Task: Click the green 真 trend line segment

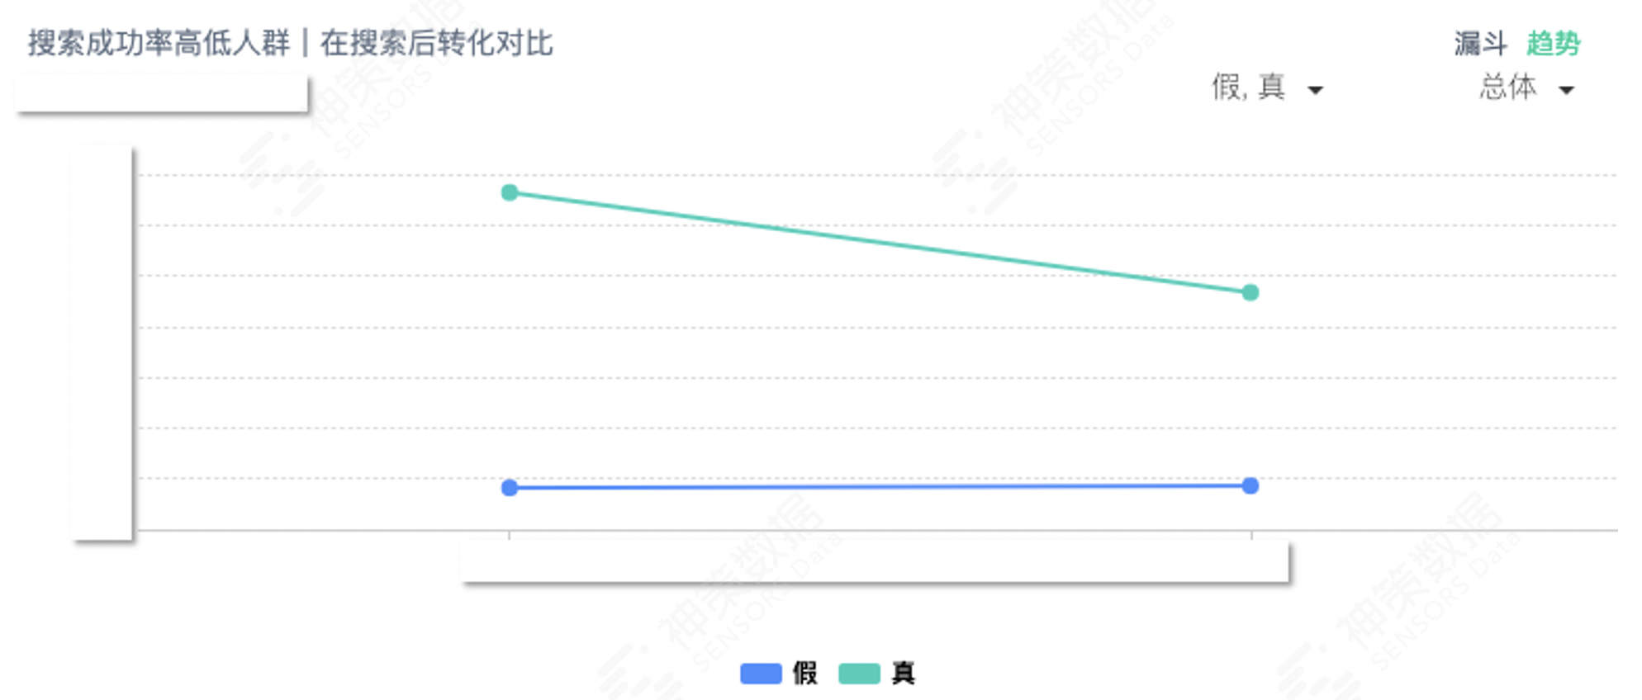Action: tap(880, 243)
